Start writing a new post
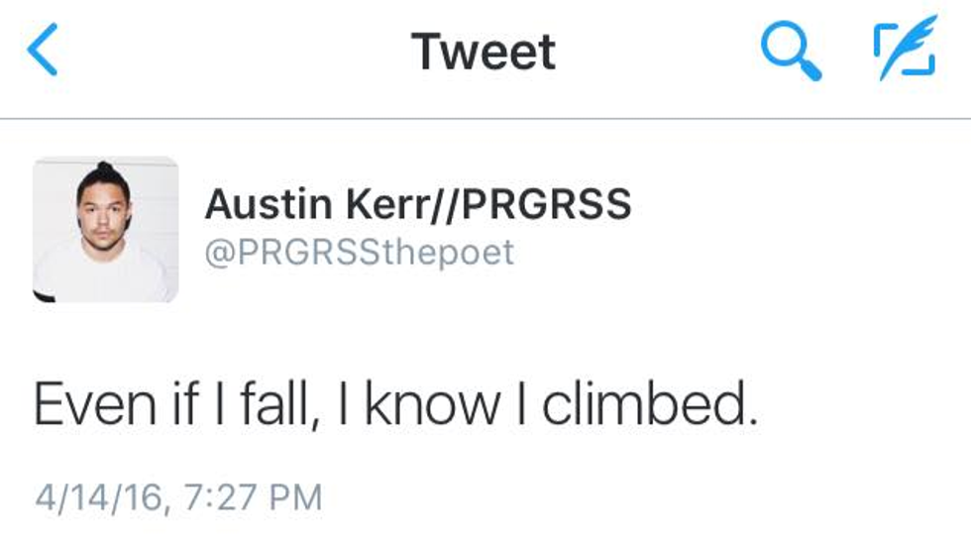971x541 pixels. pyautogui.click(x=905, y=48)
